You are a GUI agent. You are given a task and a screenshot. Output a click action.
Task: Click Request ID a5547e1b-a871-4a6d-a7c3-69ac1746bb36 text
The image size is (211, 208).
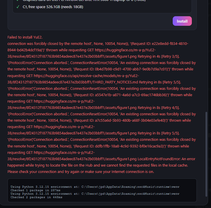(121, 95)
